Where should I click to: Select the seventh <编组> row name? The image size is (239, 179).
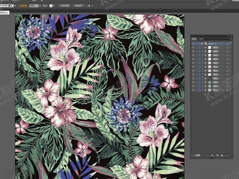tap(216, 71)
